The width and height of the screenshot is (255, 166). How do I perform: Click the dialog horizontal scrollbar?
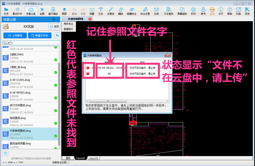pyautogui.click(x=108, y=101)
